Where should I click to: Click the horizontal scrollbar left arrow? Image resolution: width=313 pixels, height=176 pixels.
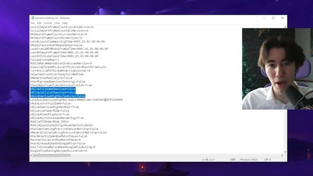(x=31, y=155)
